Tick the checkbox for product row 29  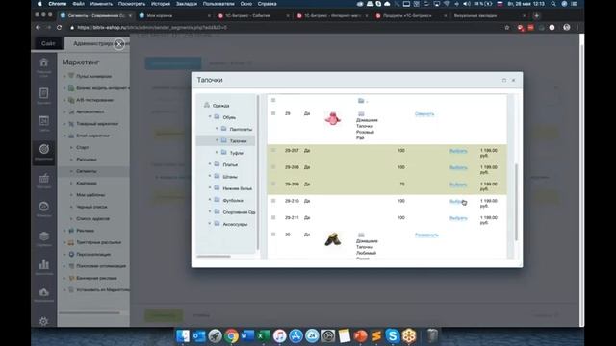coord(273,113)
